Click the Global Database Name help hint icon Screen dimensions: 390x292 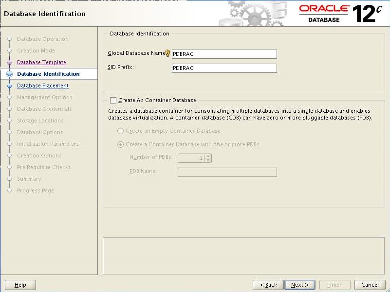[167, 53]
